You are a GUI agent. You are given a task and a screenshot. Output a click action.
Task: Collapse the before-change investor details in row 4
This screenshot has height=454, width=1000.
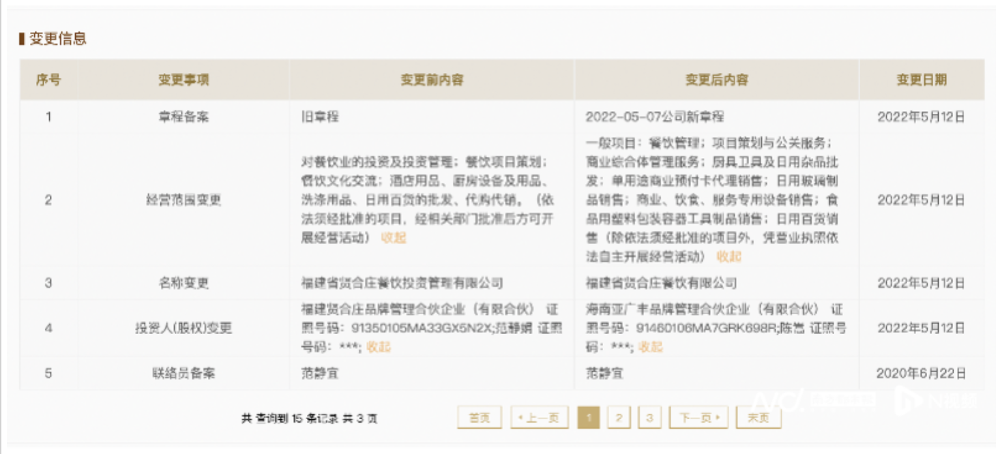click(x=379, y=346)
